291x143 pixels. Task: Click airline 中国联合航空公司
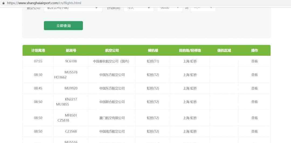[x=112, y=102]
